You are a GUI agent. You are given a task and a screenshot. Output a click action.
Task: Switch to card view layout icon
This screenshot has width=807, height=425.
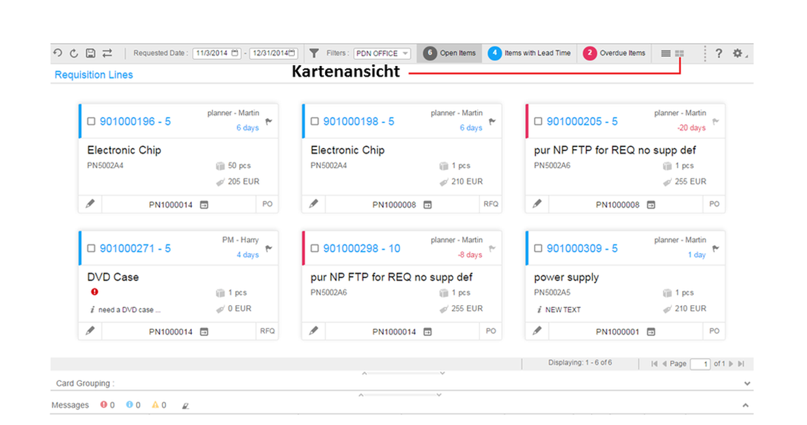tap(679, 54)
